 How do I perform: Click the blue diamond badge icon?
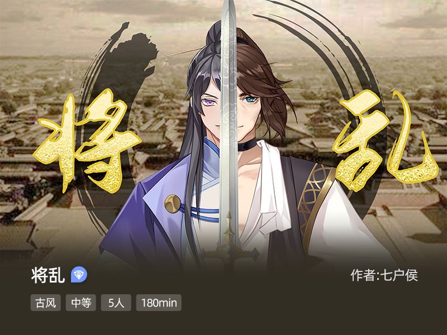tap(79, 275)
